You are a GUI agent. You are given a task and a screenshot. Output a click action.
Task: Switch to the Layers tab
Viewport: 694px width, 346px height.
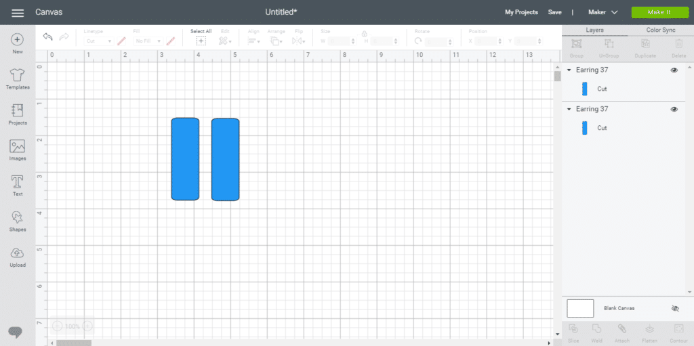594,30
